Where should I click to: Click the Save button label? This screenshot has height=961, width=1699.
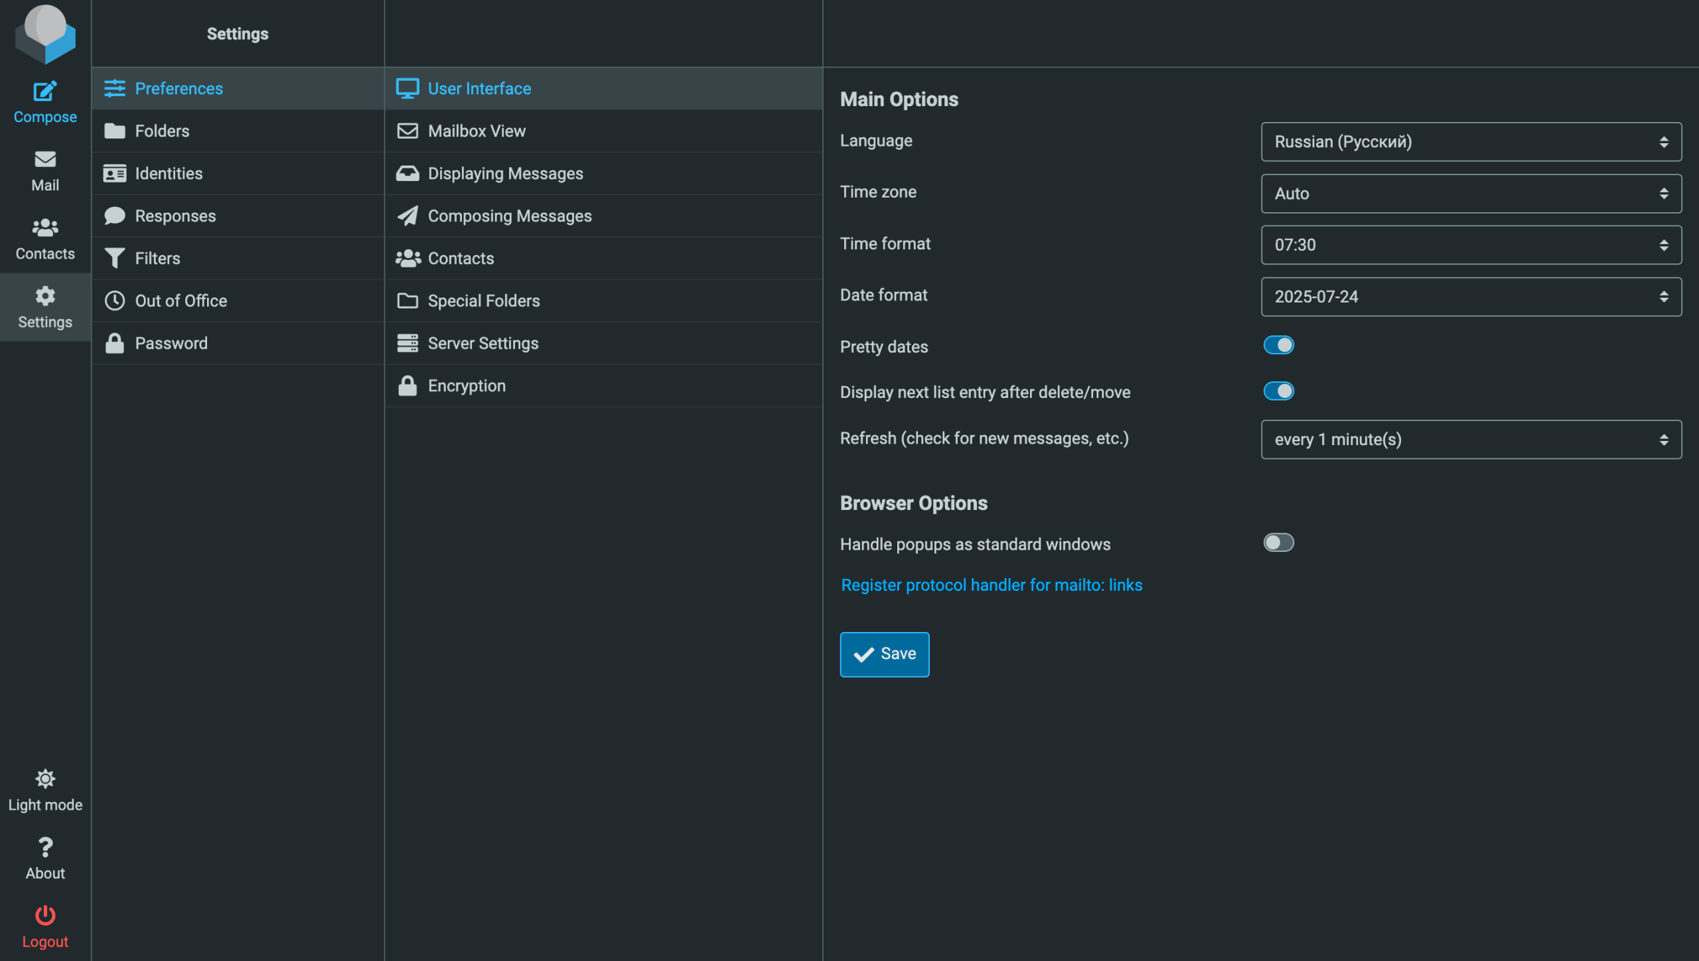coord(898,653)
